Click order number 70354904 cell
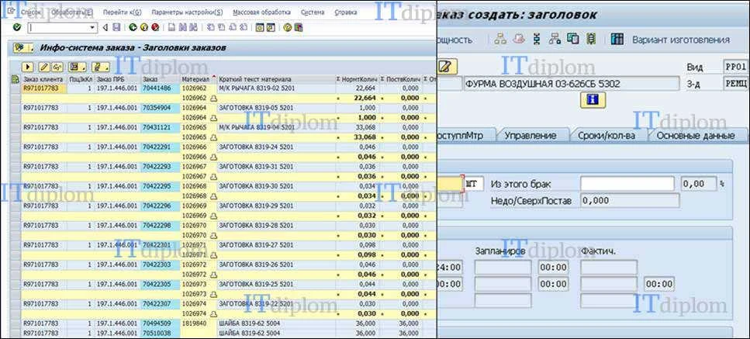This screenshot has height=339, width=750. tap(161, 108)
